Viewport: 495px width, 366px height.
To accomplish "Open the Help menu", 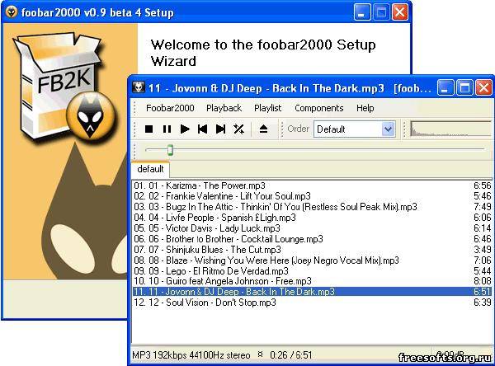I will 365,108.
